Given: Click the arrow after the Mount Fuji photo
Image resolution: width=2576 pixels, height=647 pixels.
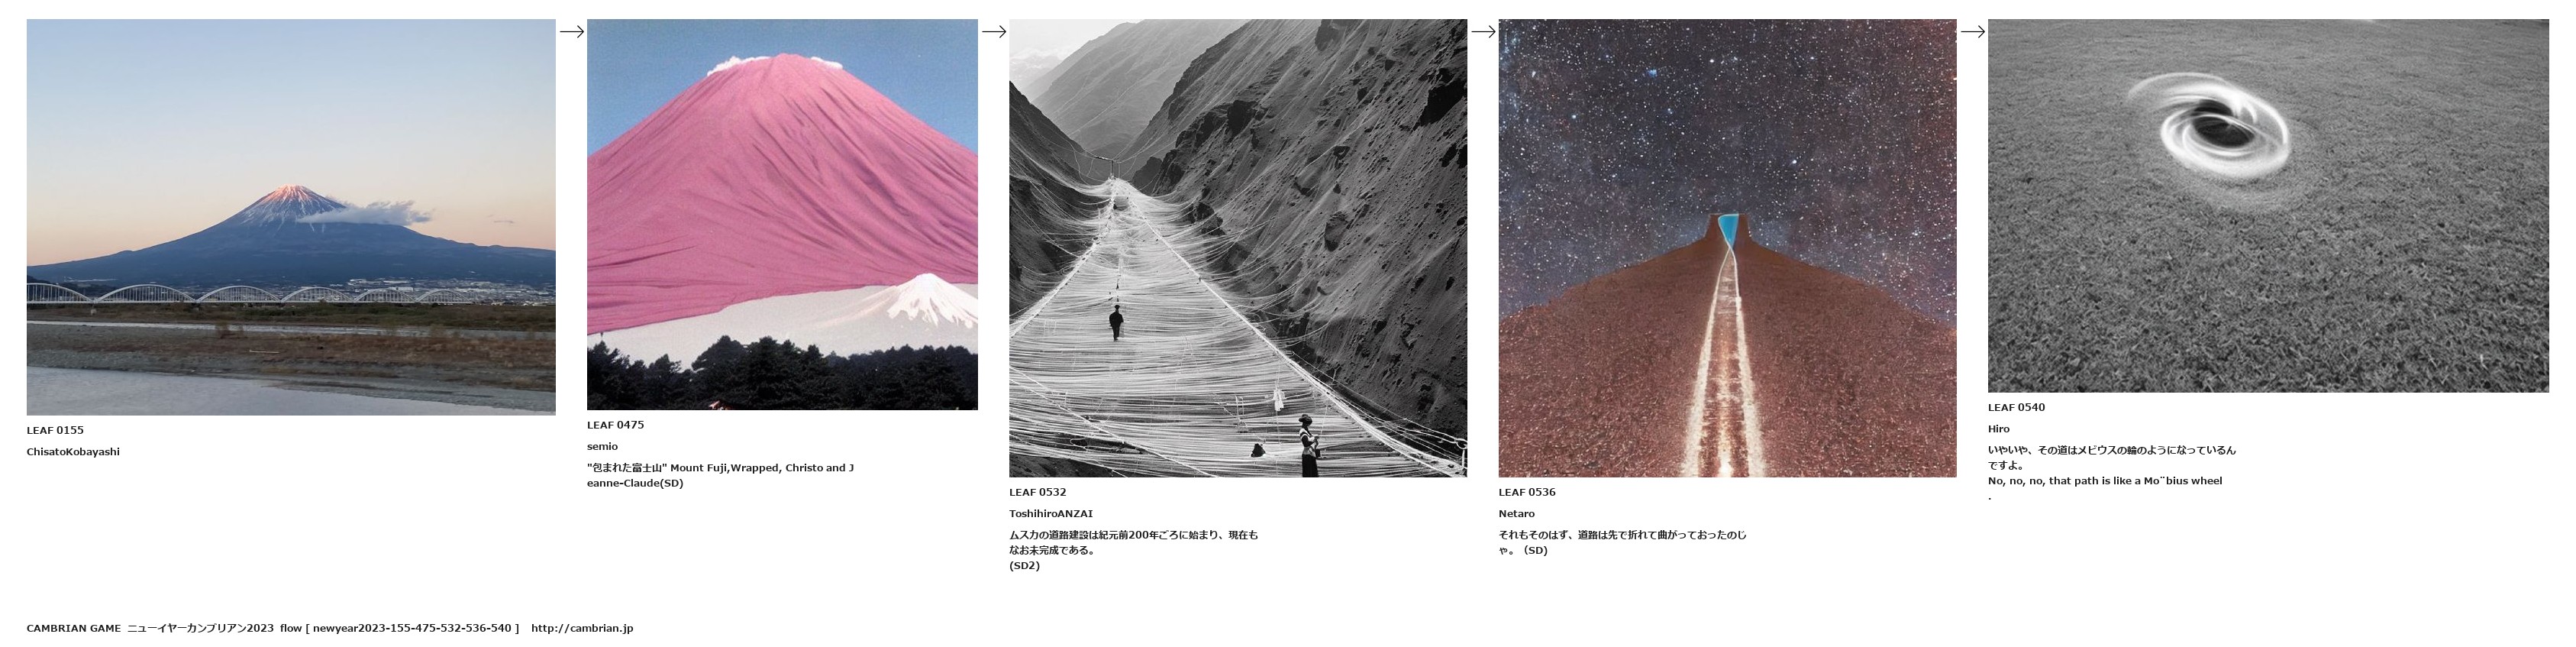Looking at the screenshot, I should pos(571,32).
